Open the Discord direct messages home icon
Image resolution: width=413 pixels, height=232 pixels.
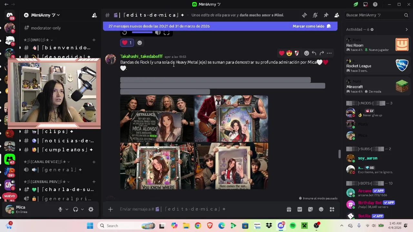coord(10,15)
